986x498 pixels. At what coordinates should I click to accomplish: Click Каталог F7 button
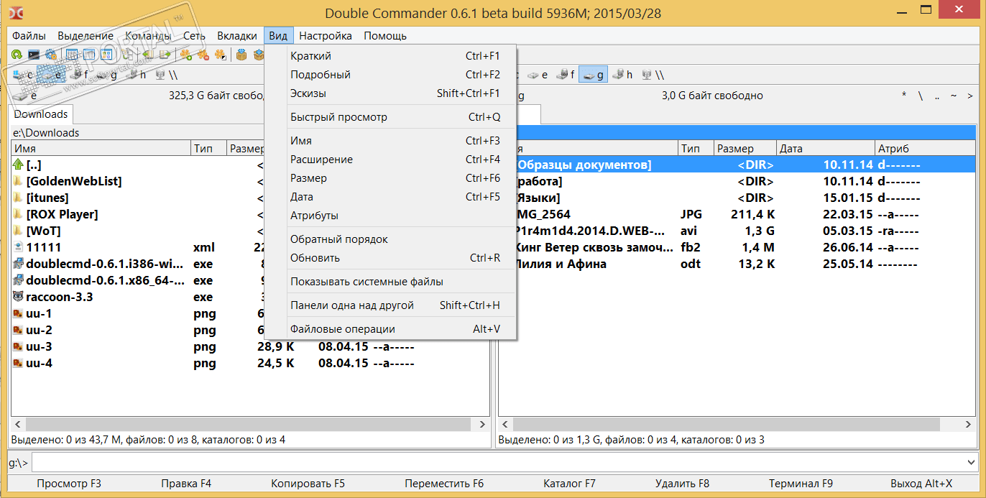point(569,484)
